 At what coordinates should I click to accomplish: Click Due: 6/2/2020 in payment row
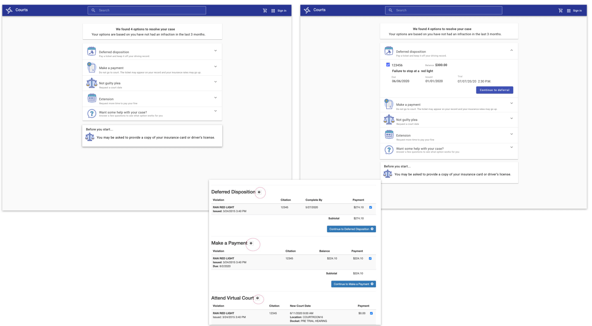222,266
